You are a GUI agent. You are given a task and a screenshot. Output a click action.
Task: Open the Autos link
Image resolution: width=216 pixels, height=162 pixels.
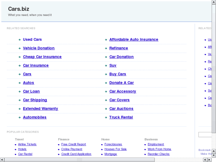(29, 83)
